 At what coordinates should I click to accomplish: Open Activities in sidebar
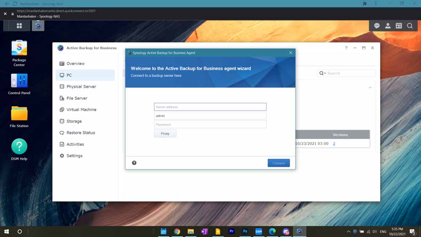click(x=85, y=144)
